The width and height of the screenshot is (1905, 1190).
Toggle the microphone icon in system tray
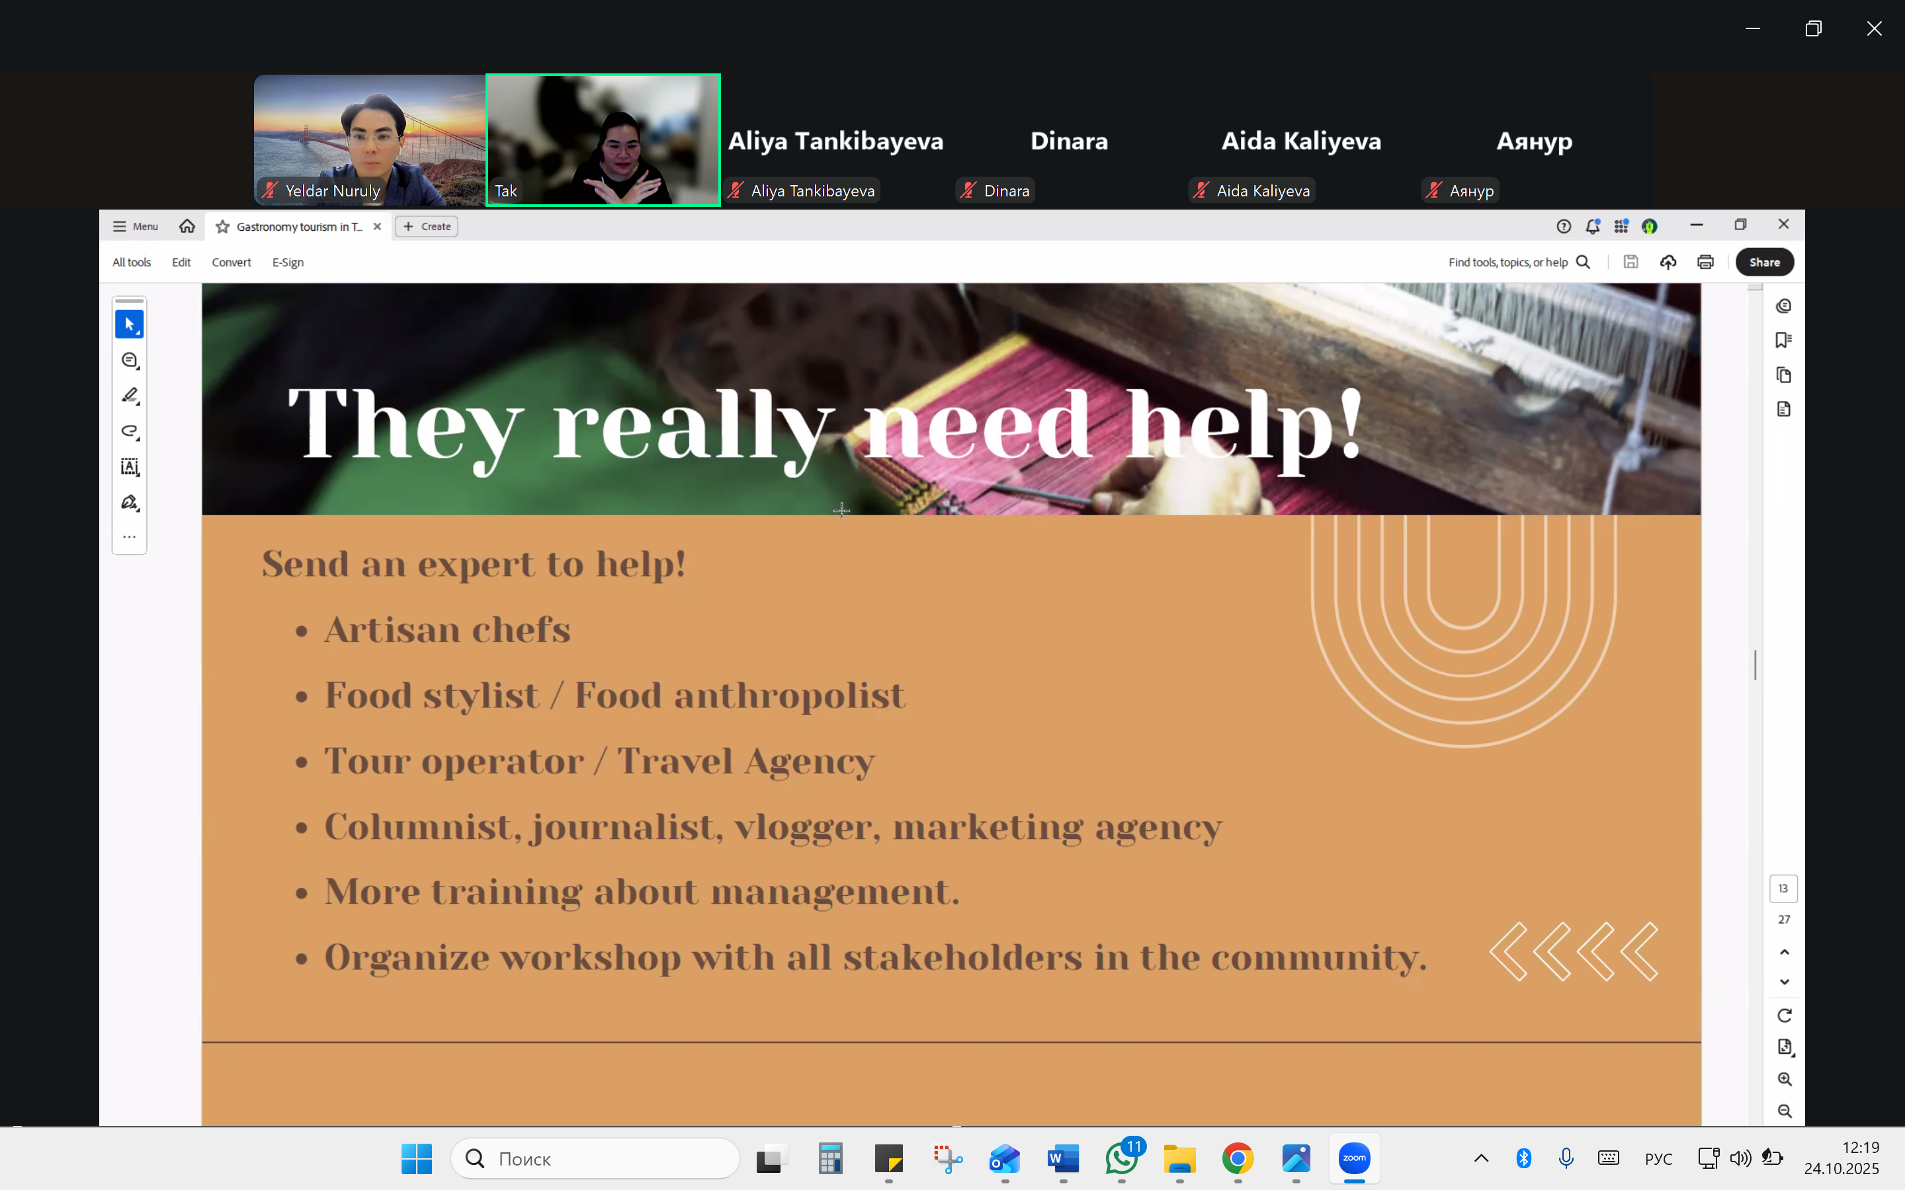point(1566,1158)
